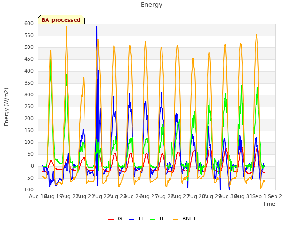Click the 500 y-axis tick label
This screenshot has width=304, height=228.
pos(29,47)
